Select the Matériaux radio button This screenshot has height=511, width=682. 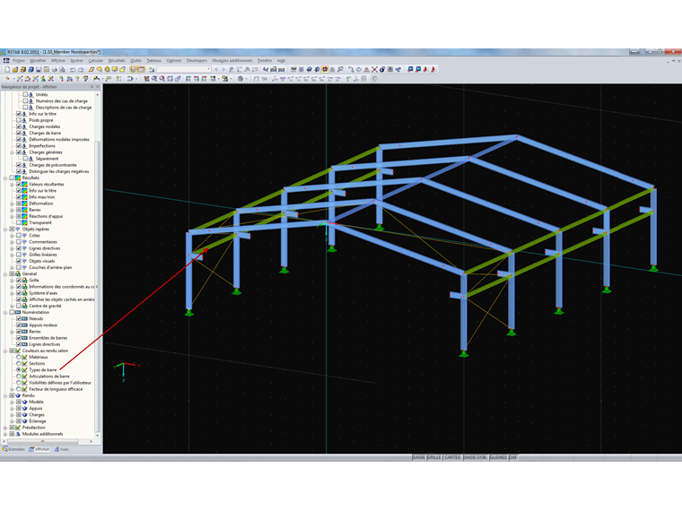coord(19,357)
